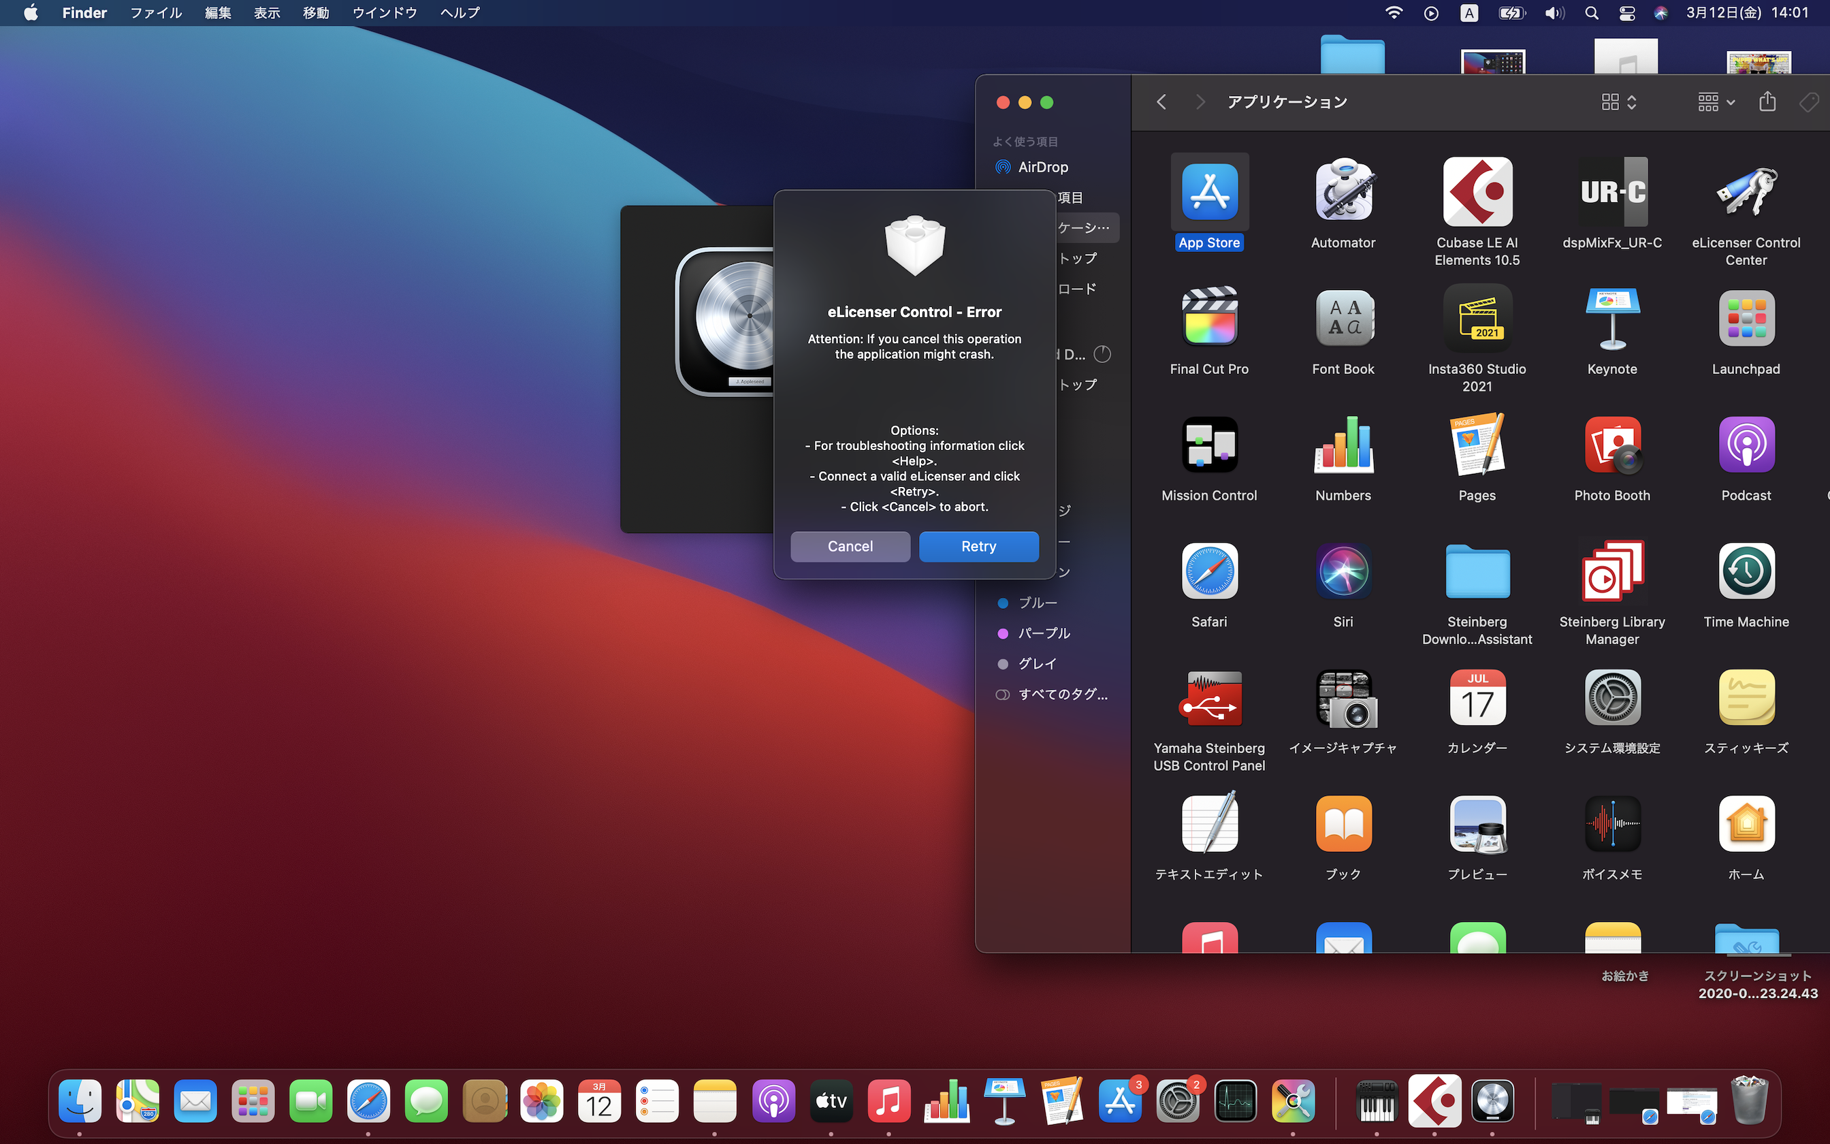Open Control Center in menu bar
The width and height of the screenshot is (1830, 1144).
coord(1626,13)
